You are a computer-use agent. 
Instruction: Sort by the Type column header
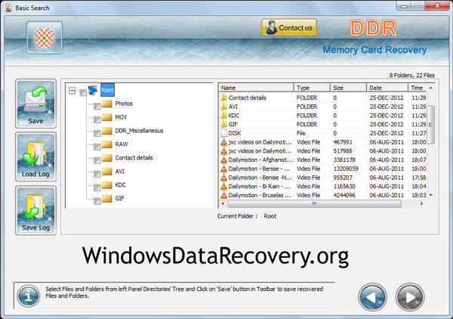(312, 88)
